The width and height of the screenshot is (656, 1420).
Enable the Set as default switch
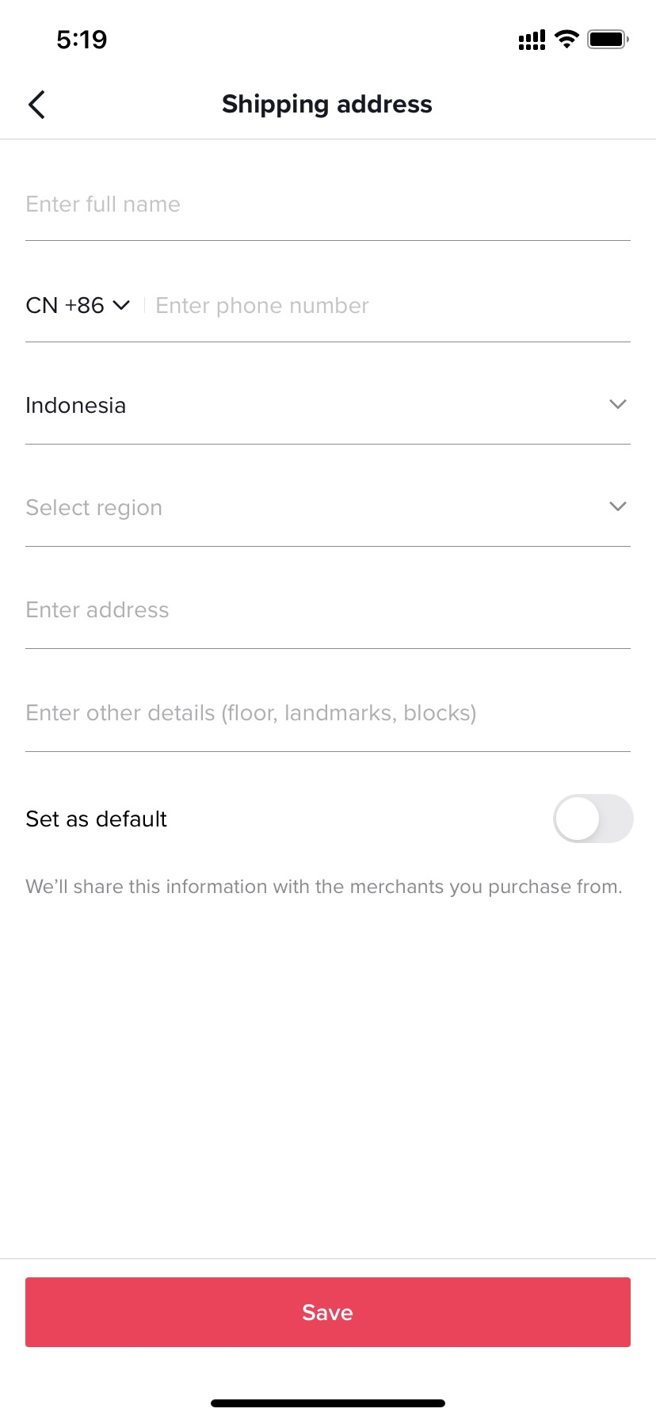click(593, 819)
